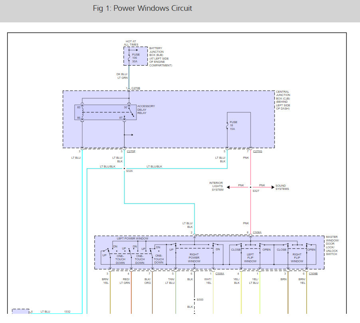Select the 'BLK/ORG' wire label

[148, 281]
